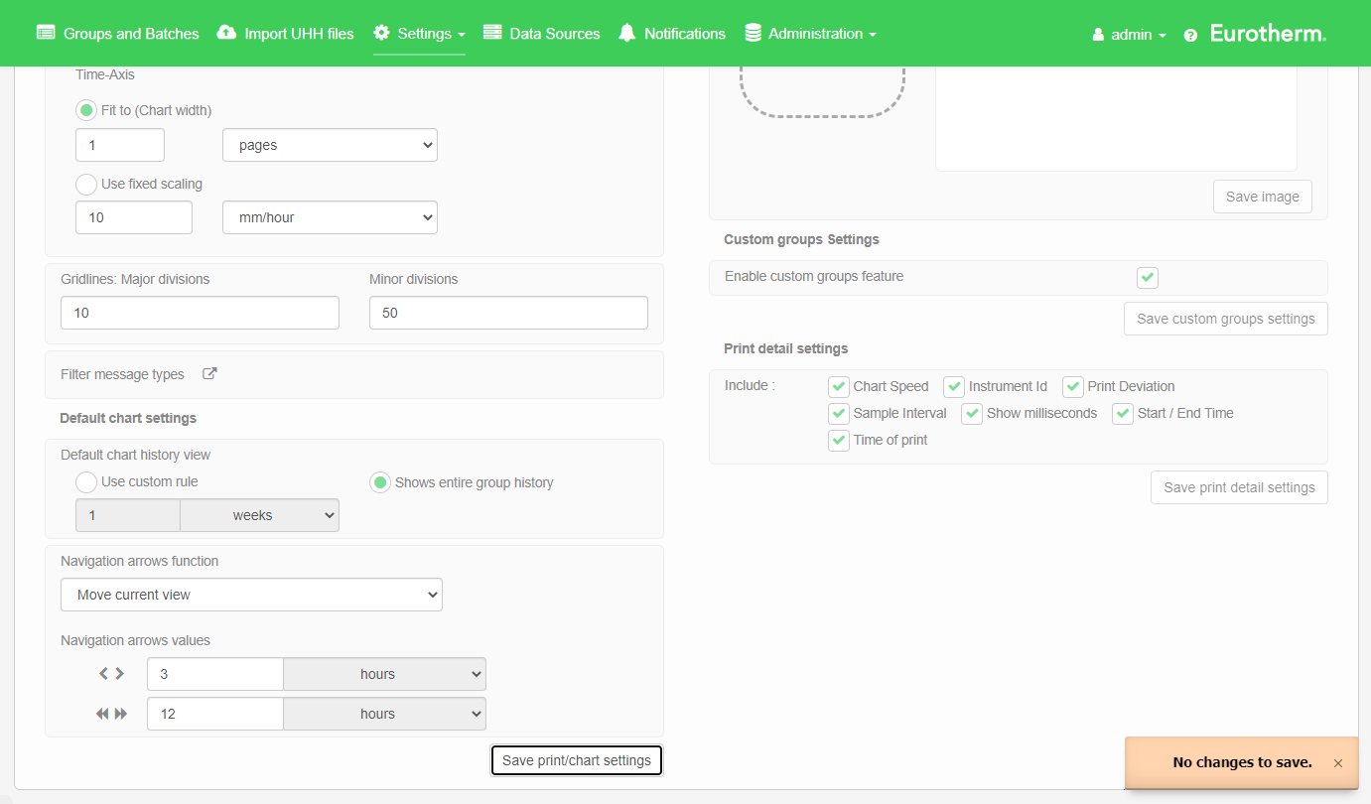Open the help question mark icon

point(1190,35)
